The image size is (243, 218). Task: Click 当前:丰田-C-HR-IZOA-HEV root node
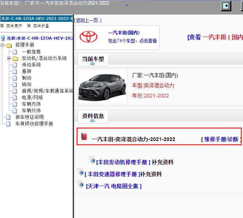(40, 38)
